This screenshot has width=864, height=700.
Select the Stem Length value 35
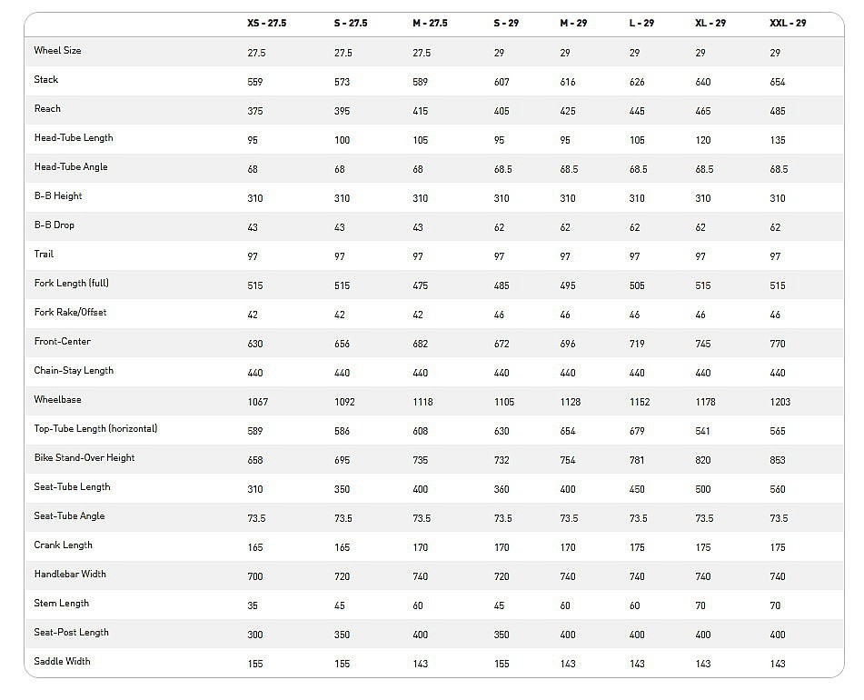tap(253, 605)
